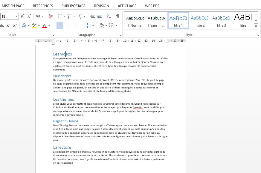Click the heading 'Les thèmes'
This screenshot has height=173, width=261.
tap(64, 100)
